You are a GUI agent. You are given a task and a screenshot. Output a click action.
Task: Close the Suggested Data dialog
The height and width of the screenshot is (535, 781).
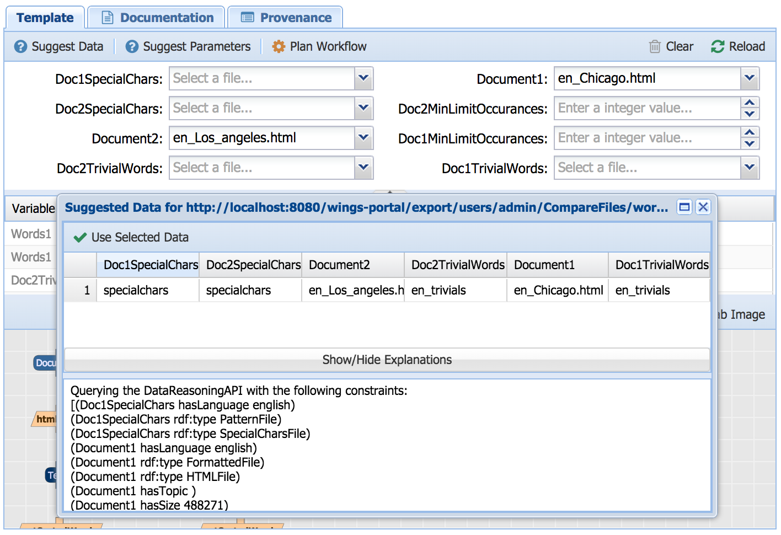pos(703,207)
